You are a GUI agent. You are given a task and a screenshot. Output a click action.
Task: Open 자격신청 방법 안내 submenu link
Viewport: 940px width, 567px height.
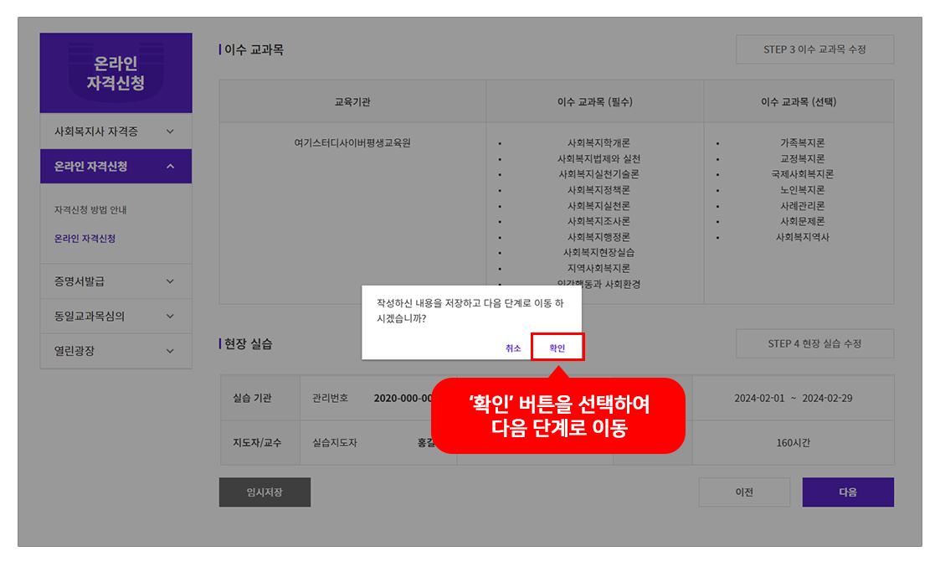click(x=90, y=210)
